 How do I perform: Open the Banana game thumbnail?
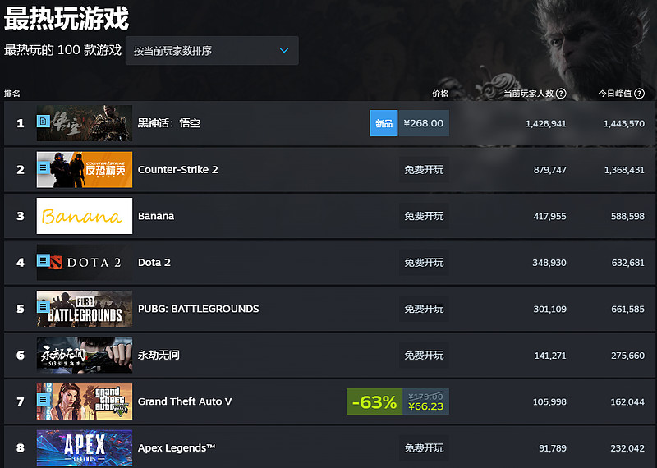click(x=85, y=216)
